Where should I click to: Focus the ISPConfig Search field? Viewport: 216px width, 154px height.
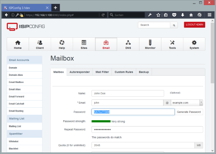[x=154, y=25]
